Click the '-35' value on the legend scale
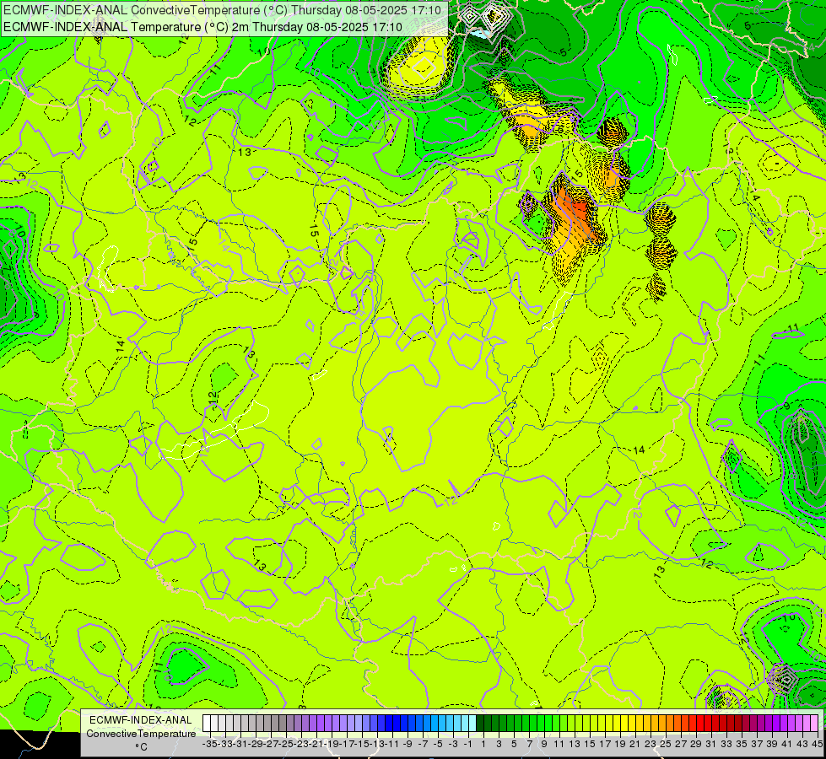This screenshot has height=759, width=826. tap(211, 745)
